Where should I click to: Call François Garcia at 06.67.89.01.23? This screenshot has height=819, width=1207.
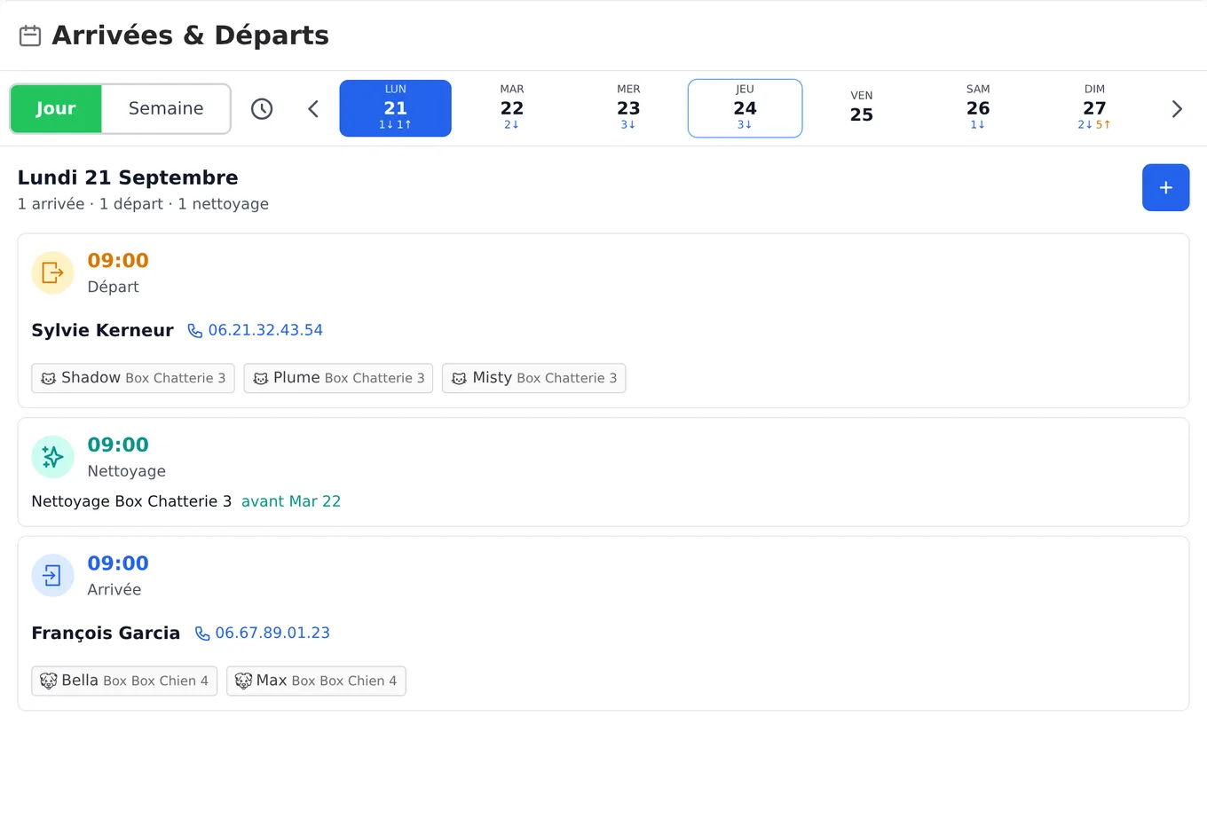263,633
